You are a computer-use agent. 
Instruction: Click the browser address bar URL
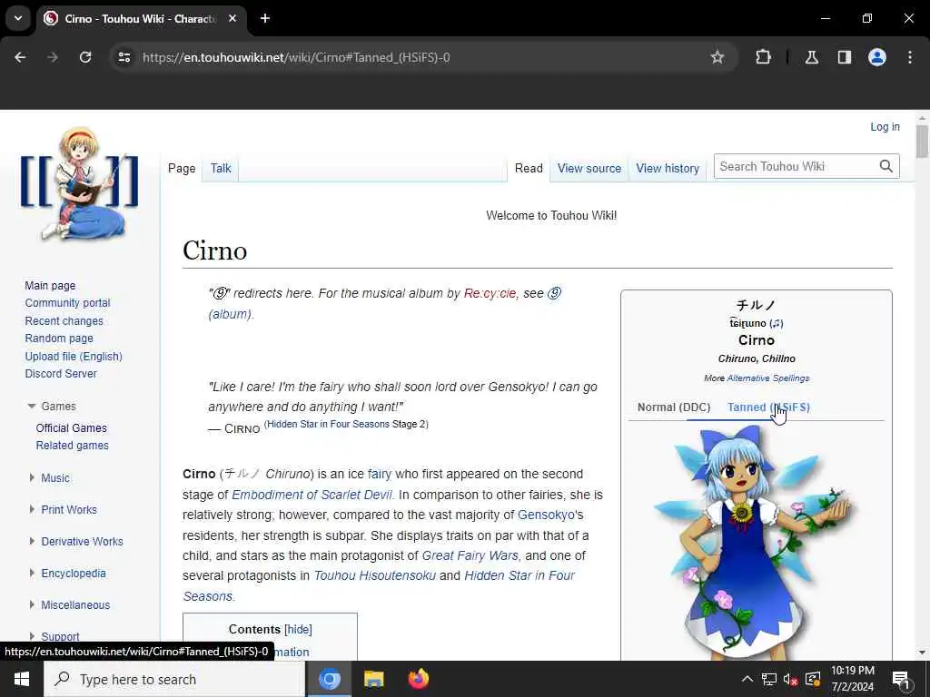tap(297, 57)
